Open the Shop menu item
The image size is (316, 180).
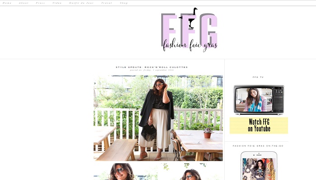pos(124,3)
